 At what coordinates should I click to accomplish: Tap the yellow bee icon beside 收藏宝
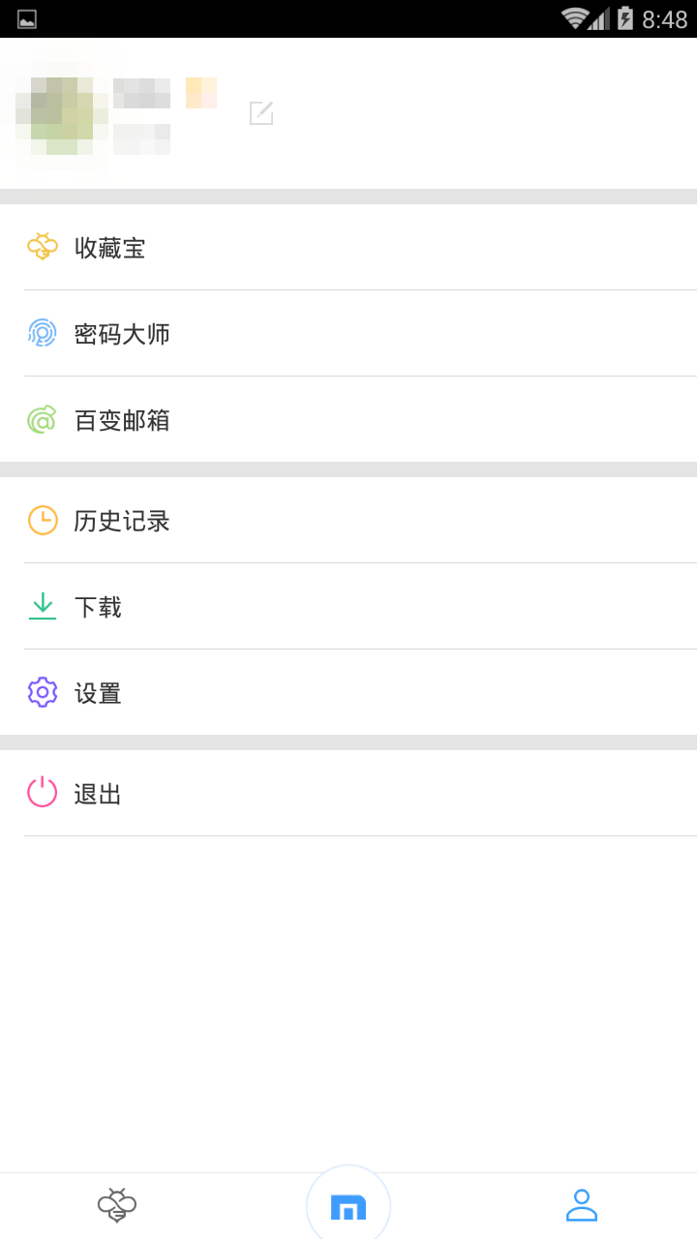coord(43,247)
